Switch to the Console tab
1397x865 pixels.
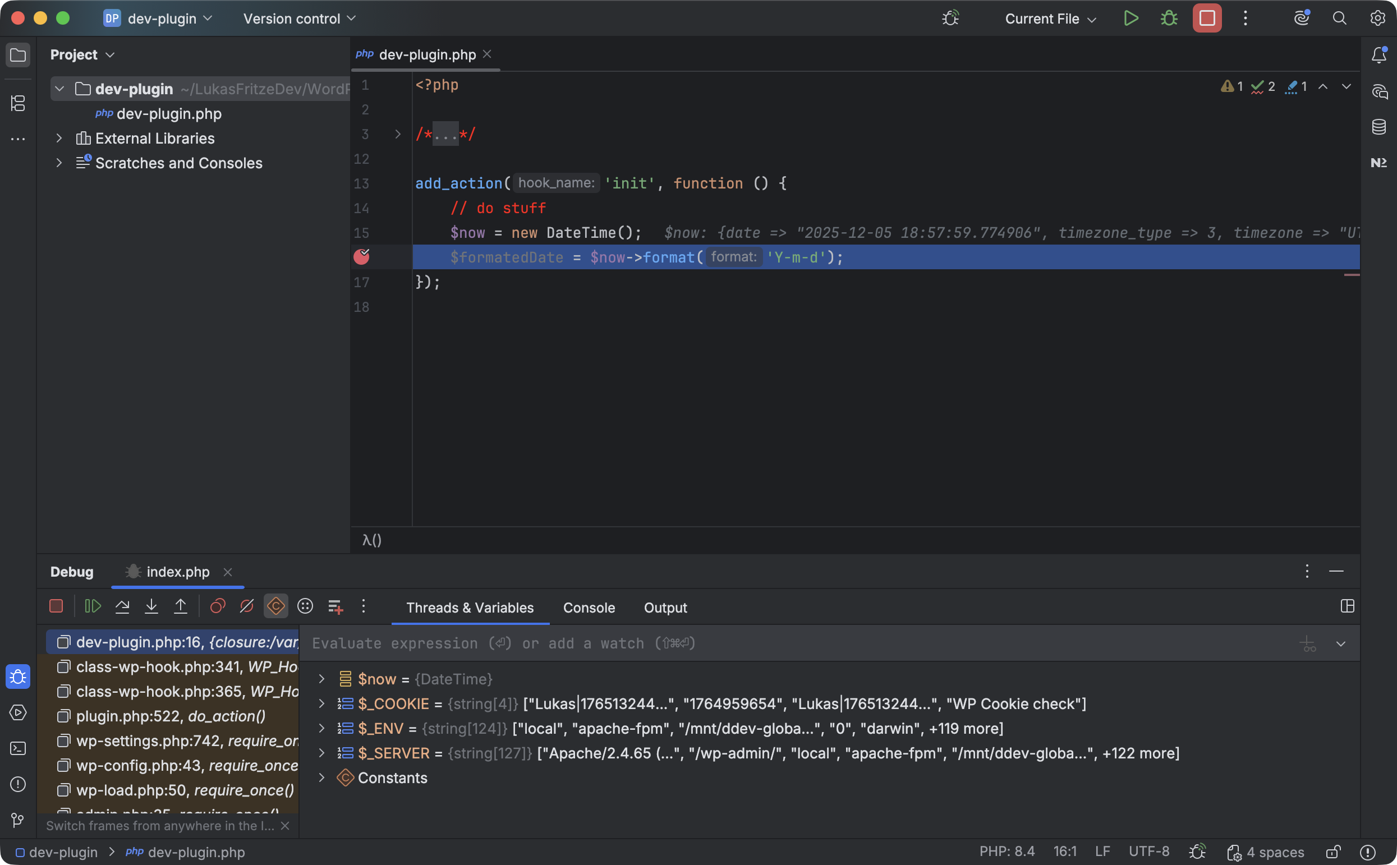589,608
